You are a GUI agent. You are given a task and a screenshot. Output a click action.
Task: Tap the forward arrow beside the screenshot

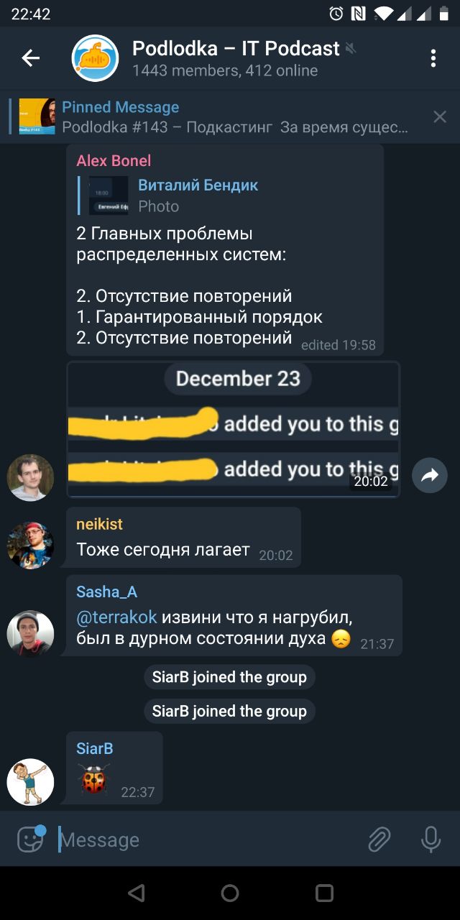[430, 475]
